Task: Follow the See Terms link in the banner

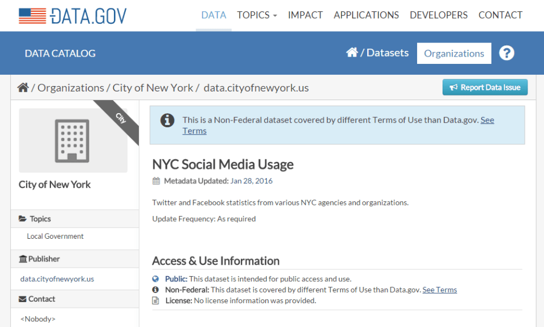Action: [487, 120]
